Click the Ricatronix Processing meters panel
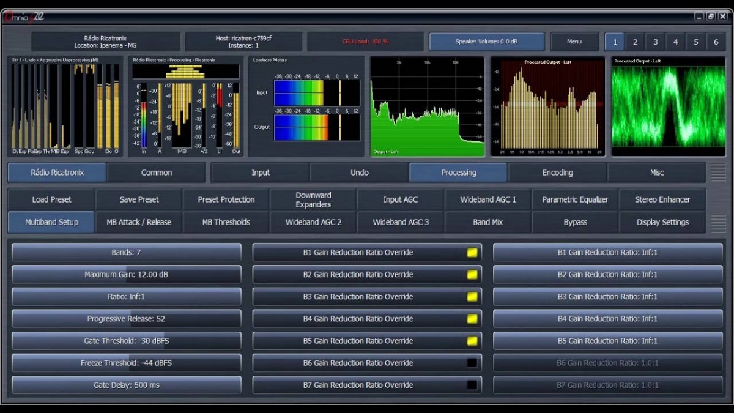The image size is (734, 413). pos(186,106)
